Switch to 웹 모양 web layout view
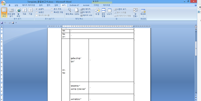This screenshot has height=101, width=201. click(18, 12)
